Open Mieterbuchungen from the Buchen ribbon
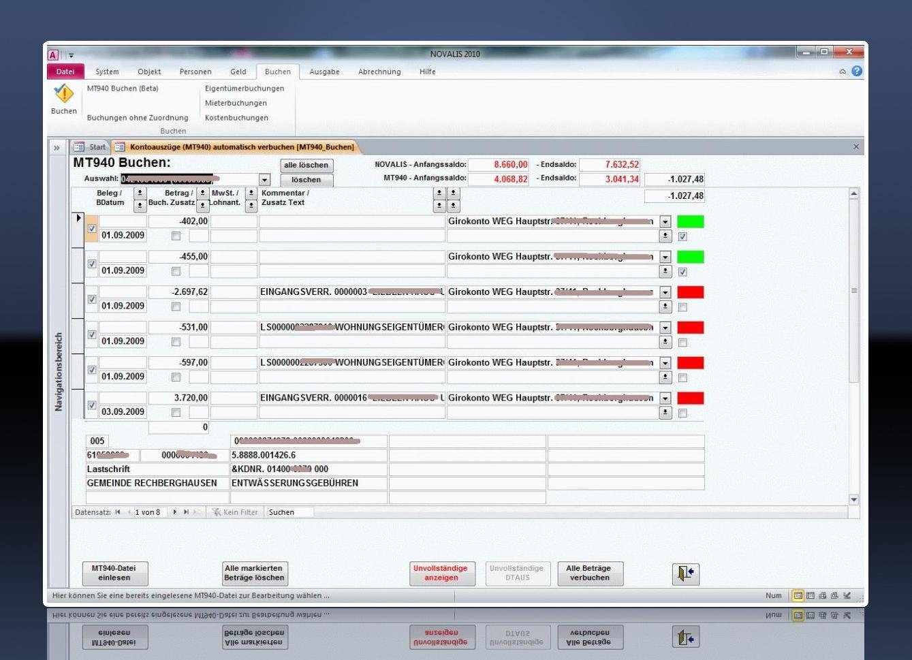 pos(236,104)
